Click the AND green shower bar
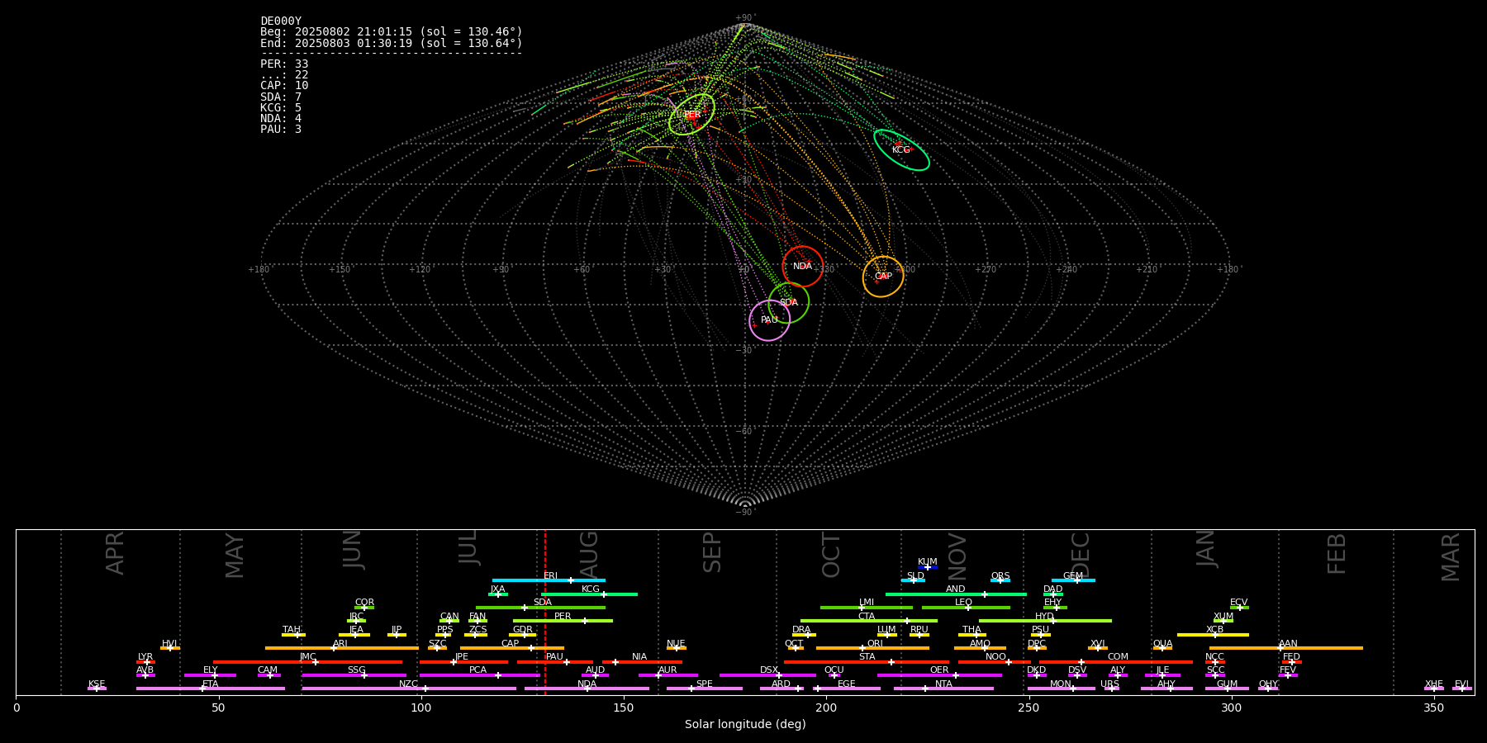This screenshot has width=1487, height=743. point(956,594)
